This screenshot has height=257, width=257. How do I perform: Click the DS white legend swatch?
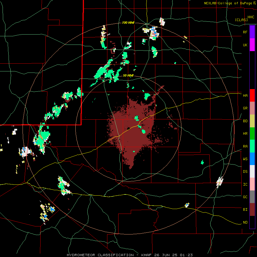[252, 171]
